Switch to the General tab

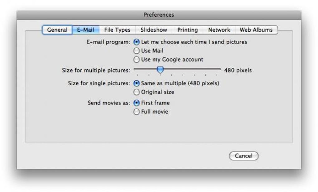57,30
